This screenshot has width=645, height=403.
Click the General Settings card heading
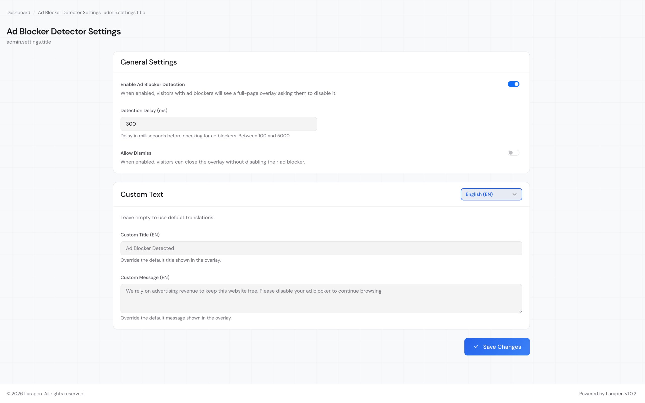148,62
